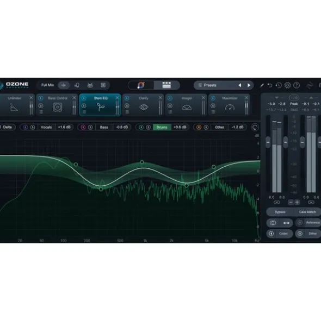Viewport: 321px width, 321px height.
Task: Solo the Imager module
Action: (x=170, y=106)
